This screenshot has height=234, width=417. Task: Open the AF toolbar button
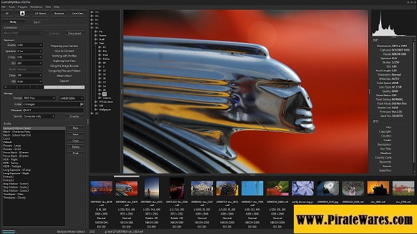pyautogui.click(x=7, y=13)
